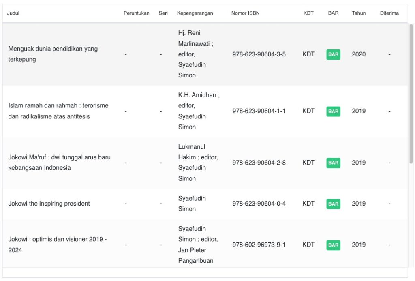Open BAR badge for Jokowi Ma'ruf row
Image resolution: width=415 pixels, height=281 pixels.
pos(333,163)
